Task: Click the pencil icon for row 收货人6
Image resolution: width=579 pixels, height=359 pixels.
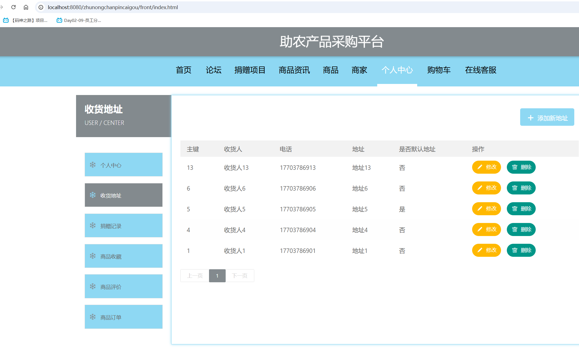Action: click(x=480, y=188)
